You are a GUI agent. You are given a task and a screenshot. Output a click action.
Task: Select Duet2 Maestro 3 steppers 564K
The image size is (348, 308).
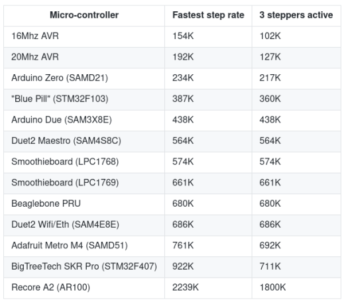coord(270,140)
